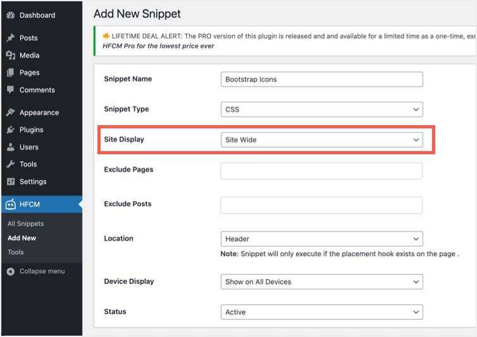
Task: Click the HFCM robot icon
Action: tap(11, 204)
